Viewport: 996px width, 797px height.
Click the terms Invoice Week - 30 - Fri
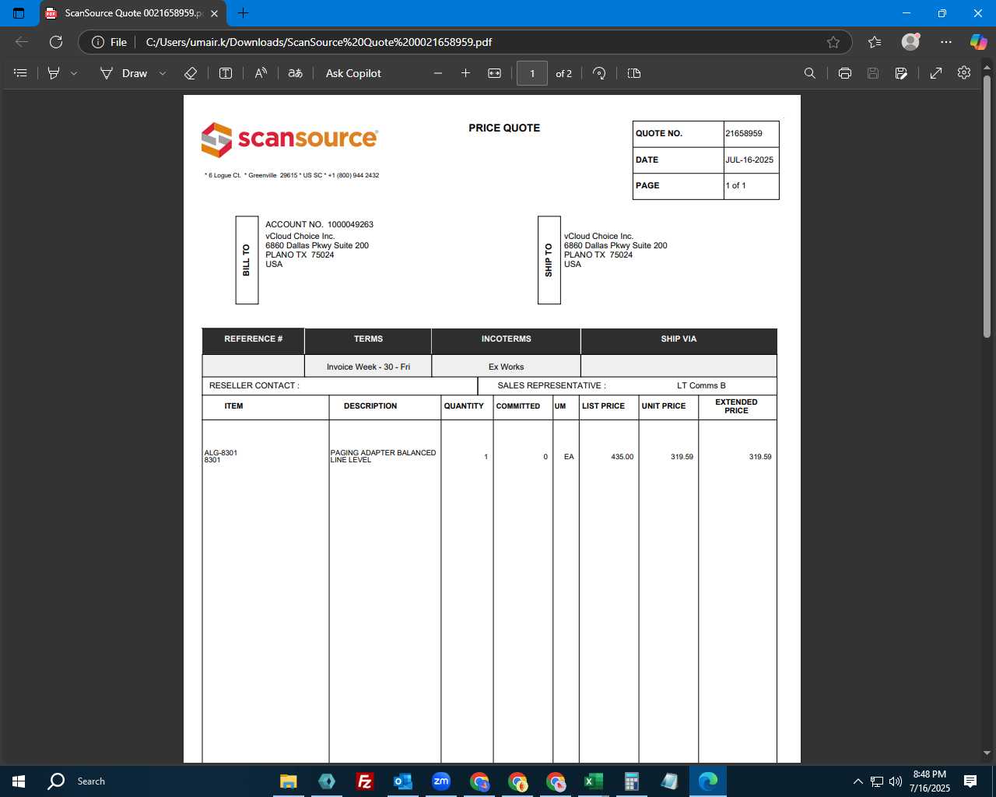point(368,367)
